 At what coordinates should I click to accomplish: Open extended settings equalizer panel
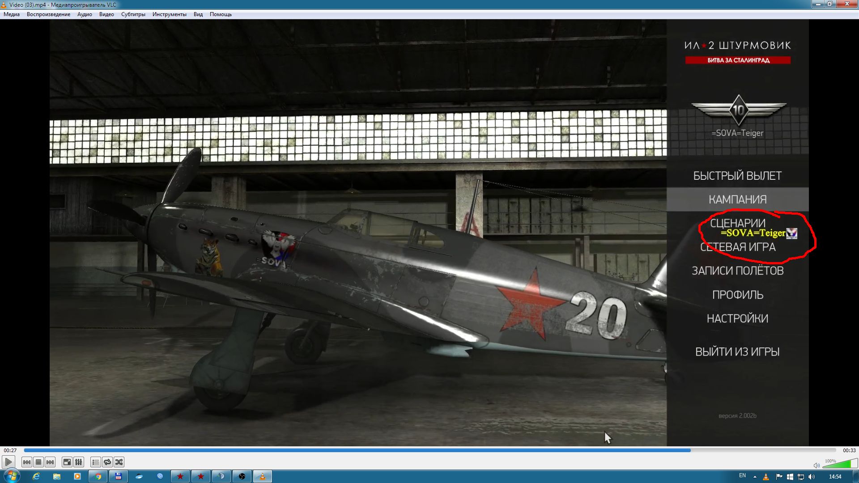point(78,462)
